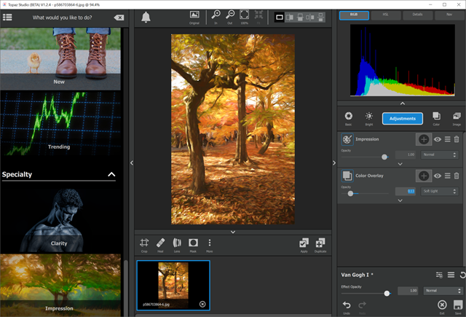Viewport: 466px width, 317px height.
Task: Open the notifications bell
Action: click(x=146, y=17)
